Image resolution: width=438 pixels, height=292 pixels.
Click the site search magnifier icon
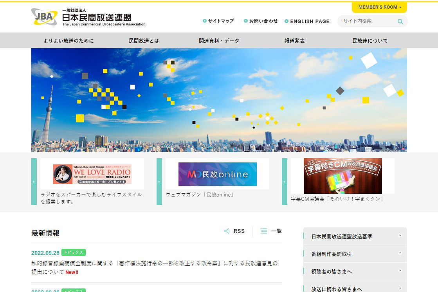400,21
